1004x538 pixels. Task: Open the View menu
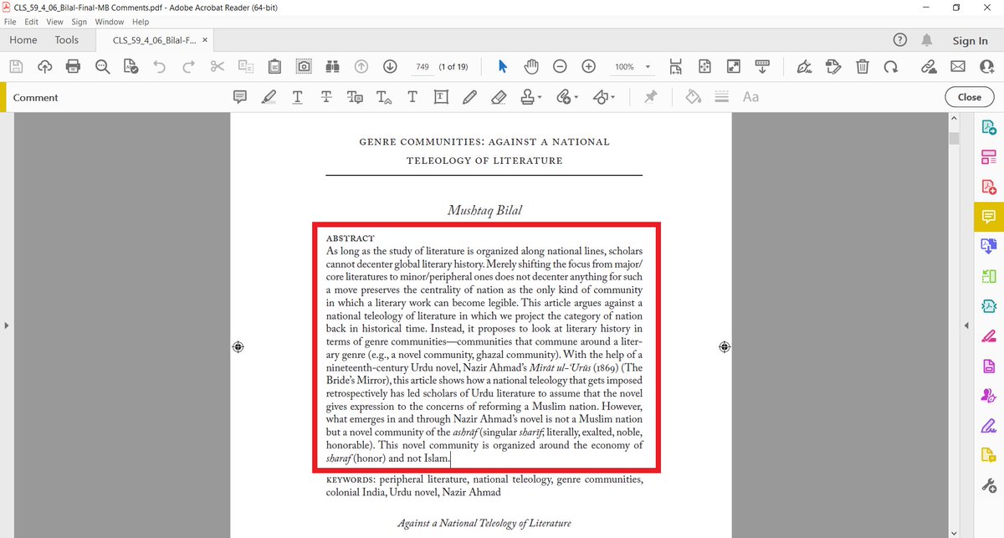54,22
